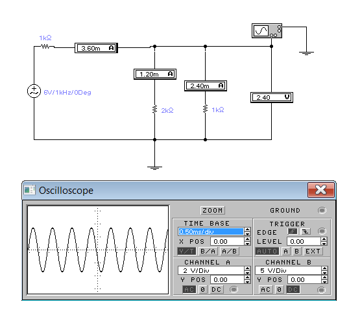Select AC coupling for Channel A
This screenshot has height=317, width=349.
189,289
